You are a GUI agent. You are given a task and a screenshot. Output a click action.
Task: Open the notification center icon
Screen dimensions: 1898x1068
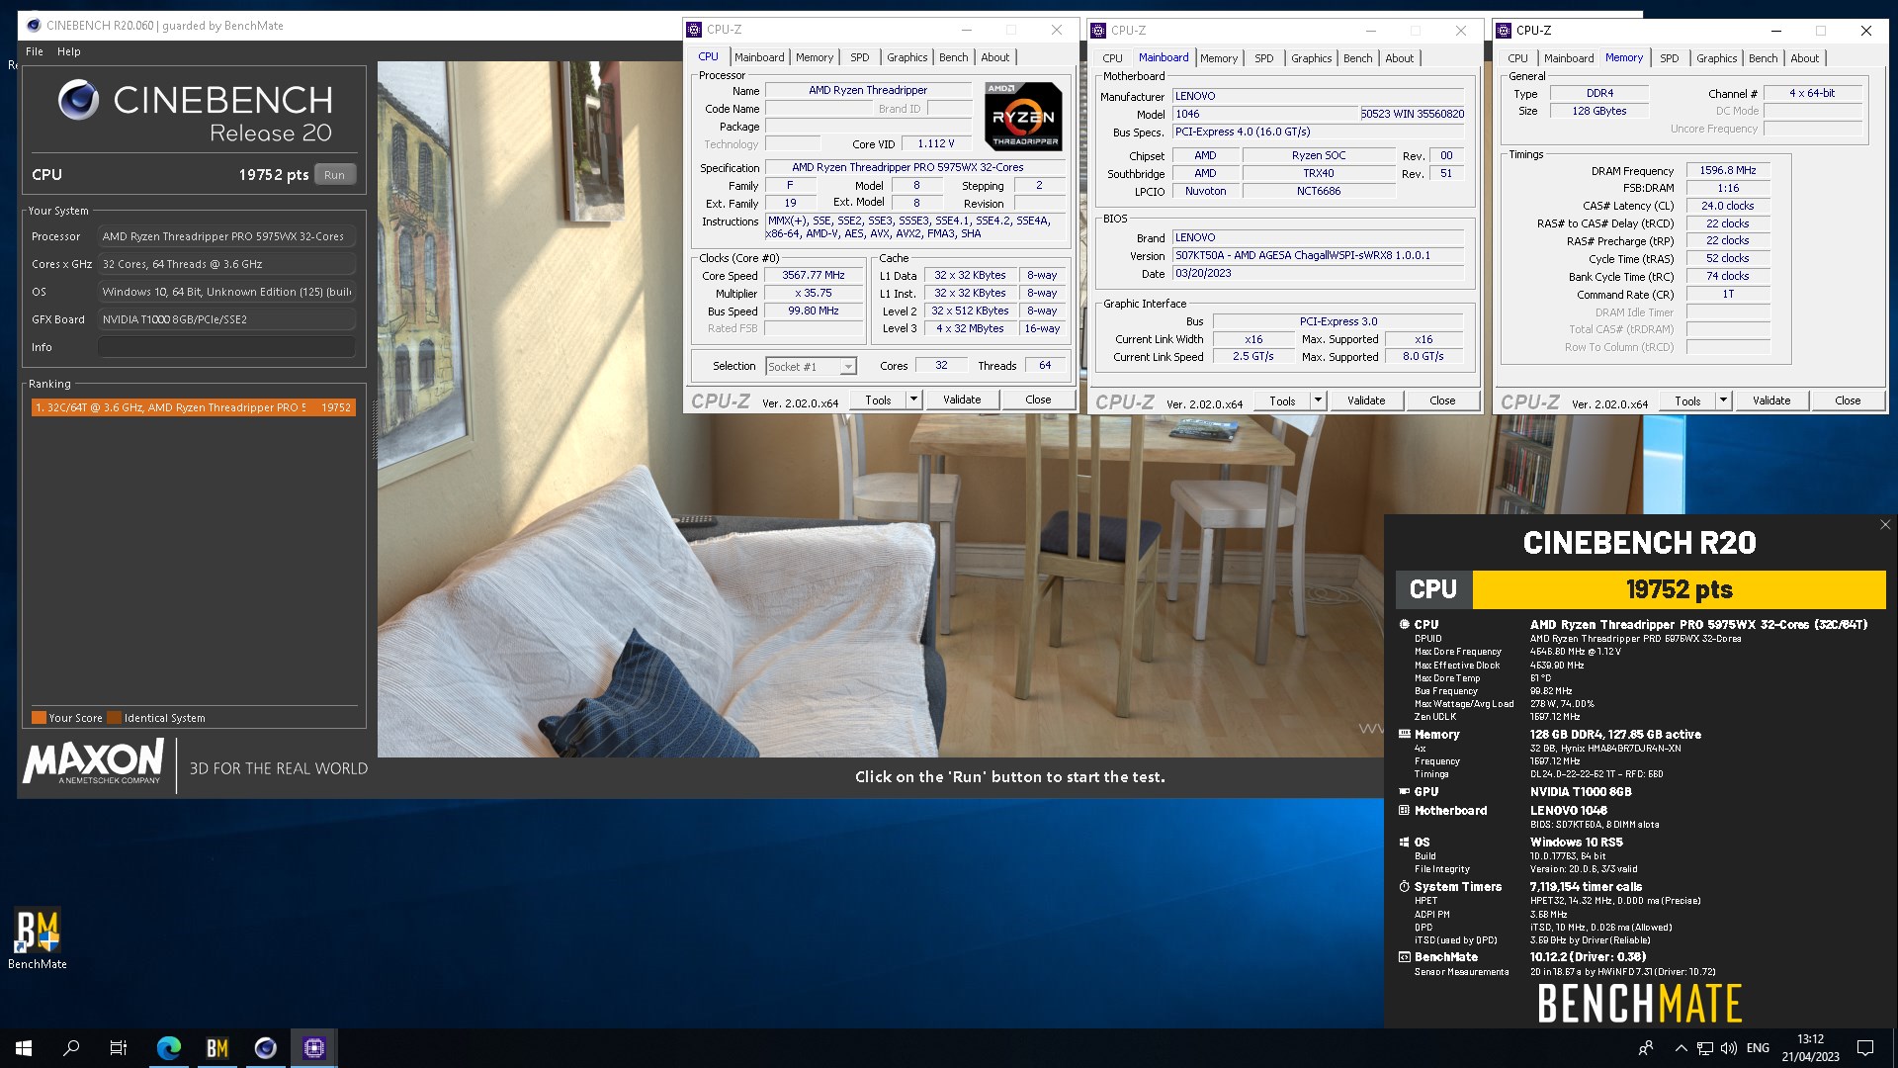1865,1048
